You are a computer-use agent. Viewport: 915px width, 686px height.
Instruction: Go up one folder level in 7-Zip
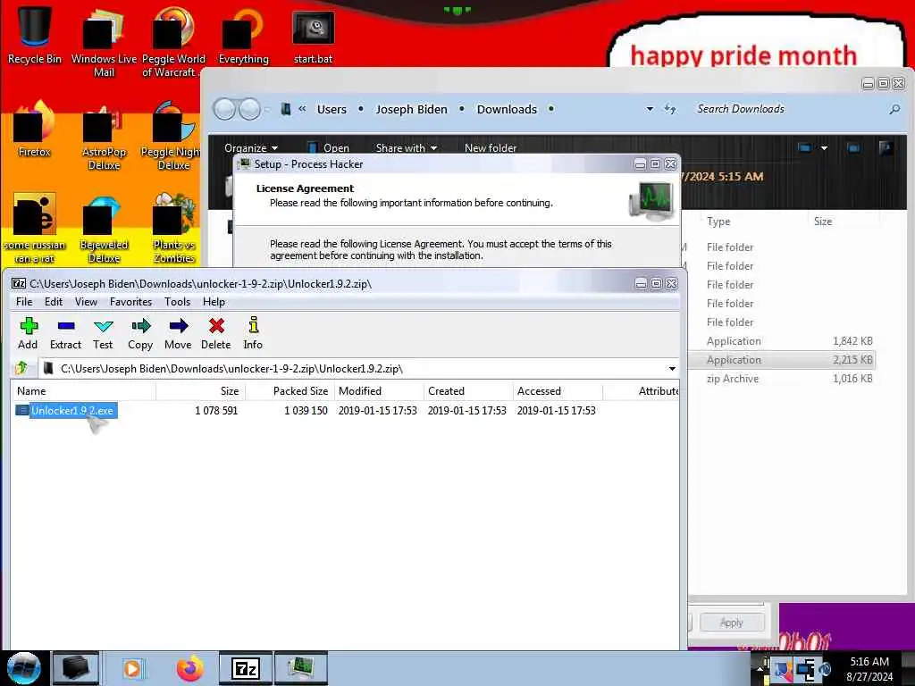coord(21,368)
